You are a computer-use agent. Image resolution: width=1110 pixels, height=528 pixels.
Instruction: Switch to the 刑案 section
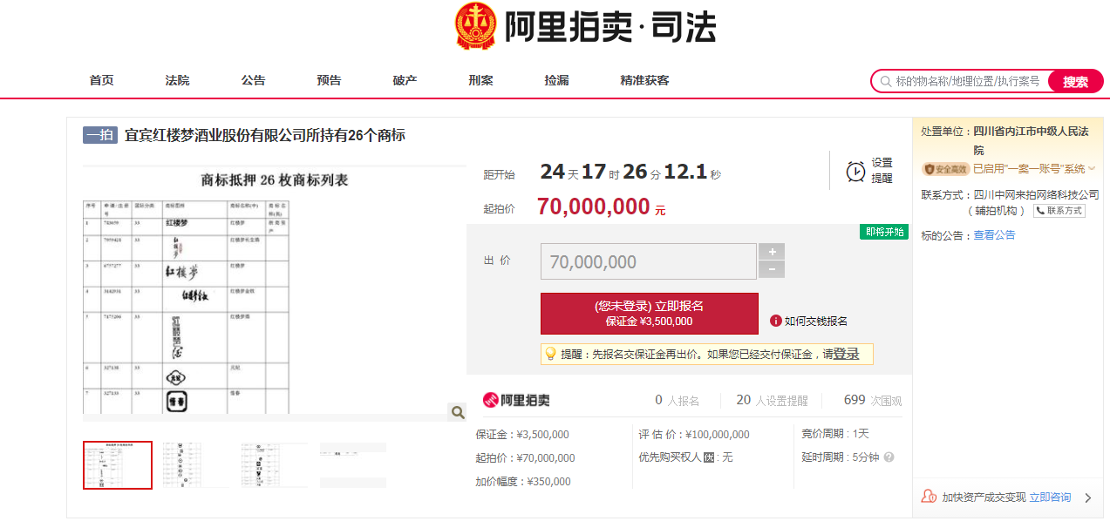coord(480,80)
